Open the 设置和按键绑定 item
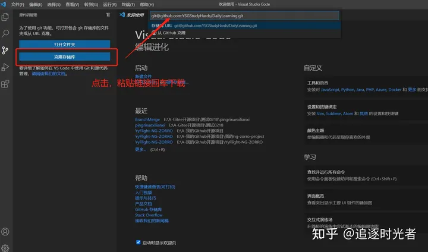428x252 pixels. click(x=366, y=110)
